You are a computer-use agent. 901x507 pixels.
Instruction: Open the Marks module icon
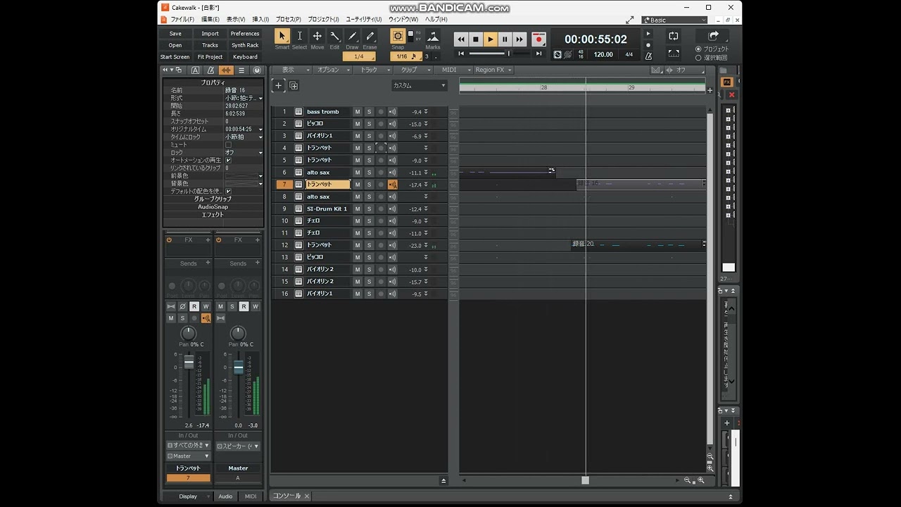click(433, 36)
